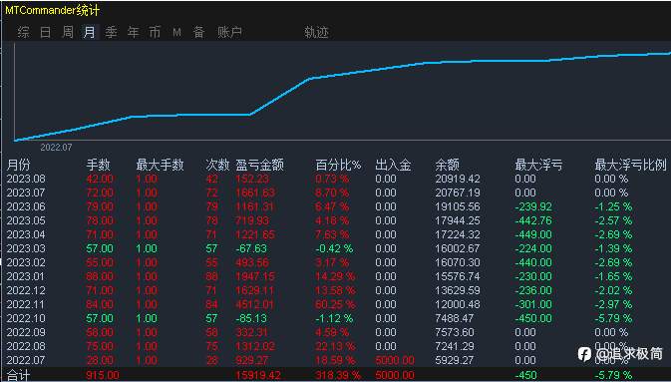Click the 手数 column header
This screenshot has height=382, width=671.
(x=99, y=165)
